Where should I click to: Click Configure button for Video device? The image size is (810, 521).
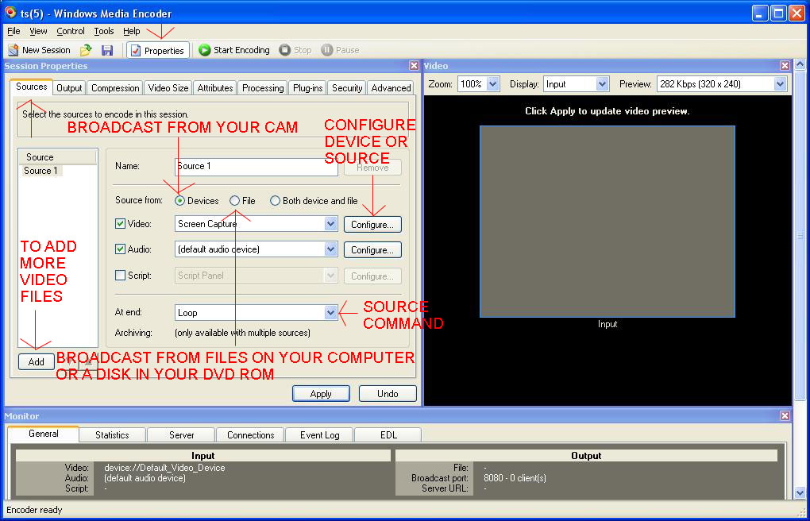[x=372, y=224]
